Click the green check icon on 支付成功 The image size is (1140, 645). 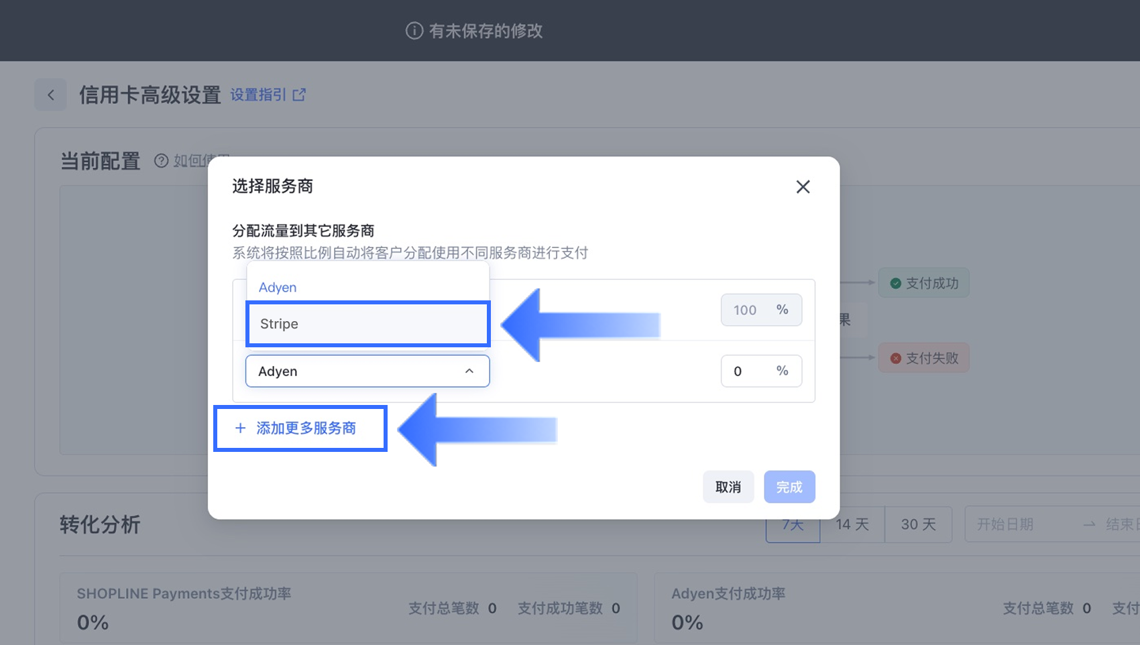point(895,284)
